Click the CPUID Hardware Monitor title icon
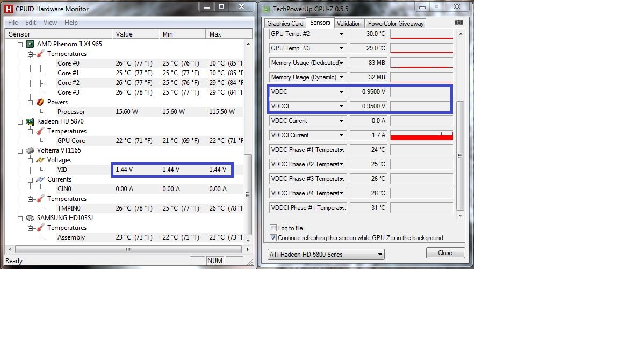The width and height of the screenshot is (619, 348). point(8,9)
